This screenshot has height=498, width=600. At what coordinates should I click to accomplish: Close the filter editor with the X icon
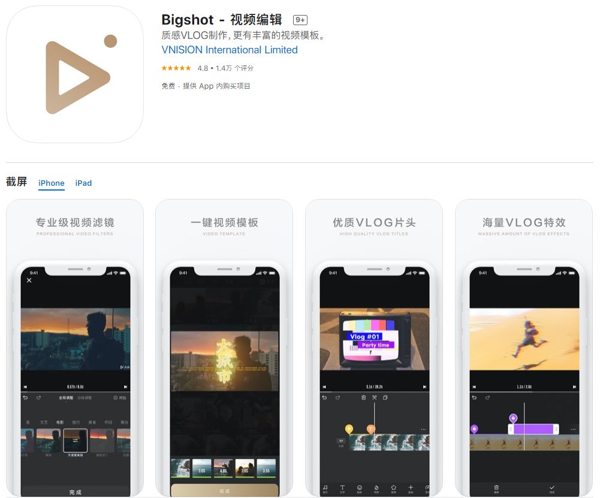coord(29,280)
